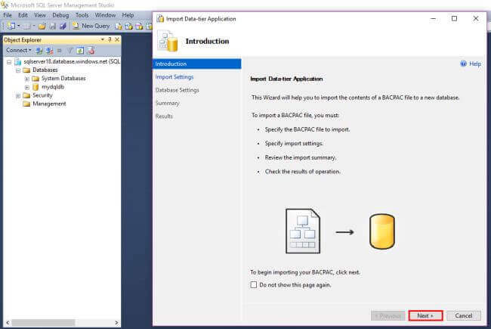The width and height of the screenshot is (491, 329).
Task: Expand the mydqldb database node
Action: 27,87
